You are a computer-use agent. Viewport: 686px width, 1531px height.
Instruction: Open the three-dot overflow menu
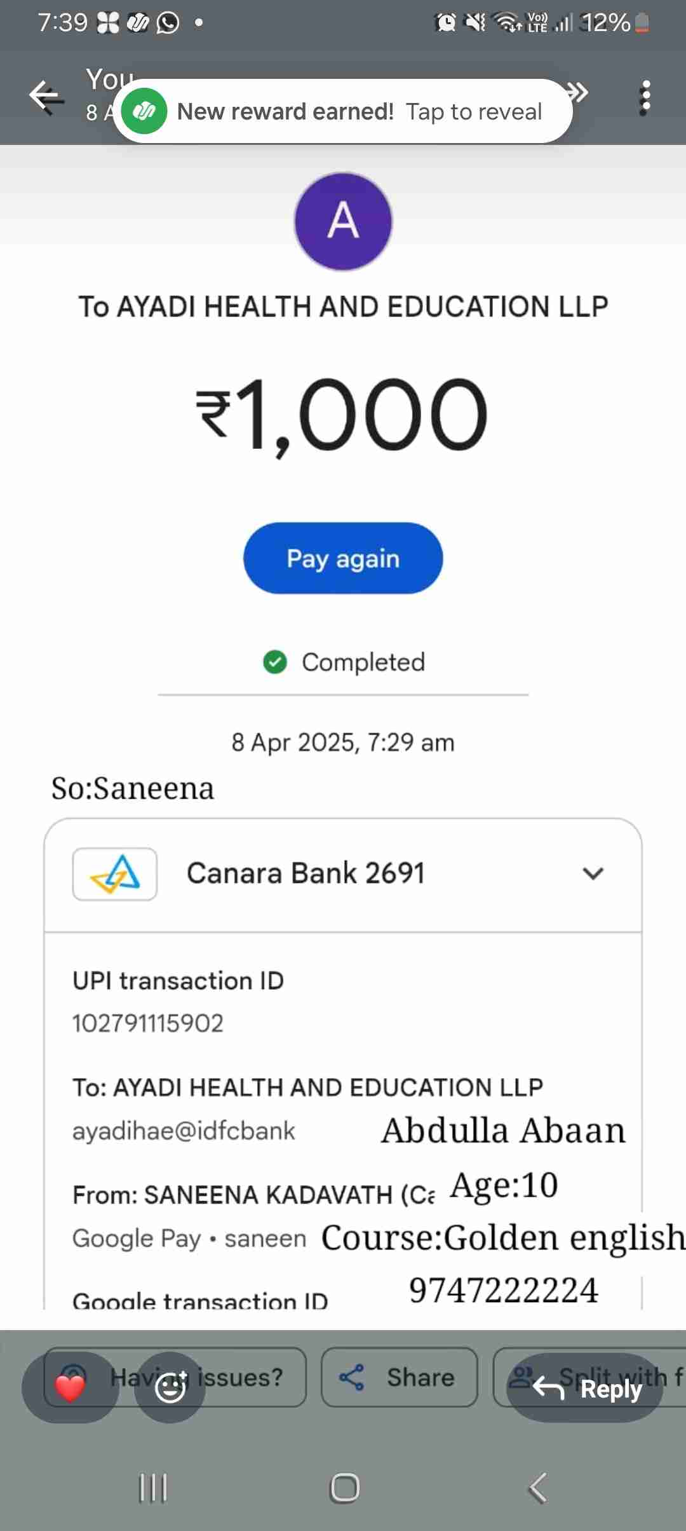645,97
